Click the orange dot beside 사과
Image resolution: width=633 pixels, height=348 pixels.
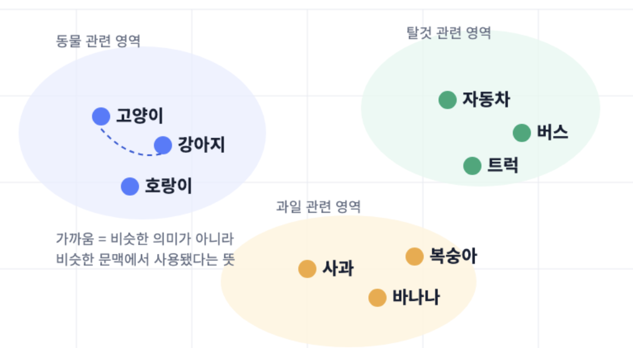(307, 269)
